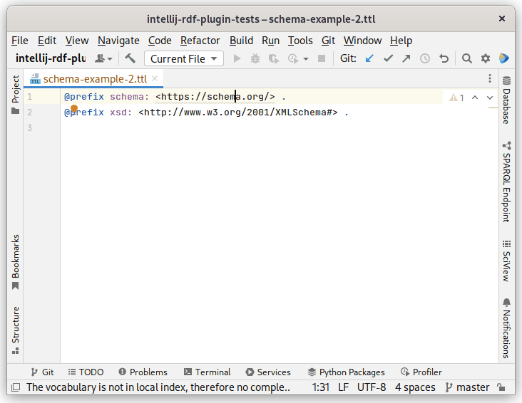The width and height of the screenshot is (522, 403).
Task: Open the Problems tool window
Action: [143, 372]
